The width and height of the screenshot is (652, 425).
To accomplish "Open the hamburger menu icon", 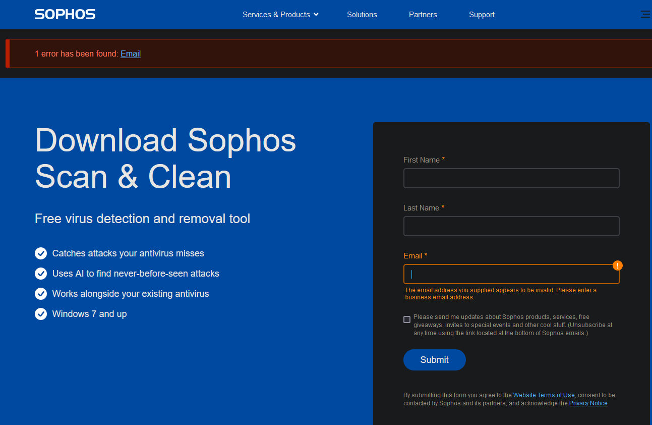I will [x=645, y=14].
